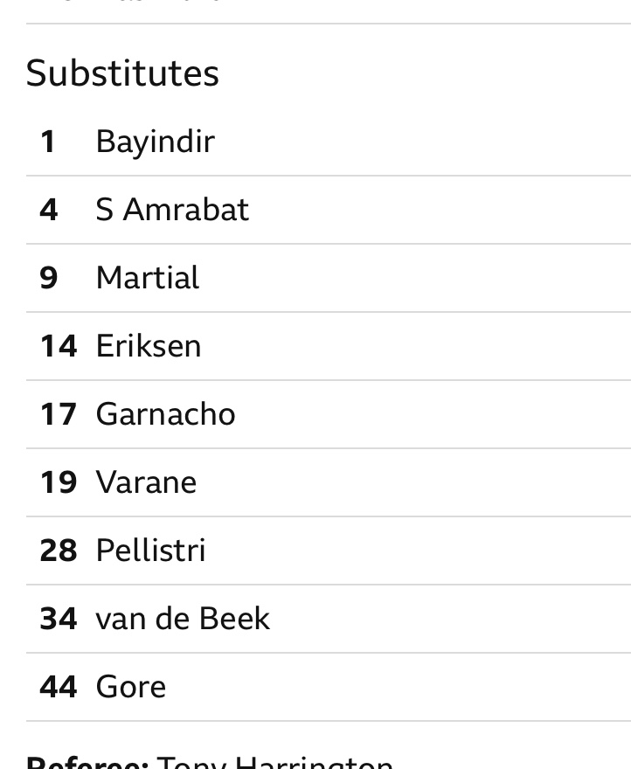Tap the van de Beek name
Screen dimensions: 631x769
pos(183,619)
